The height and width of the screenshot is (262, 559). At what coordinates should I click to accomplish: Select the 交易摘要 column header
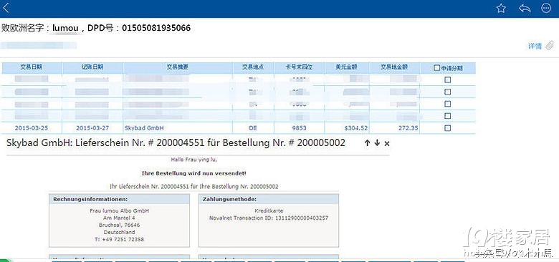coord(178,67)
